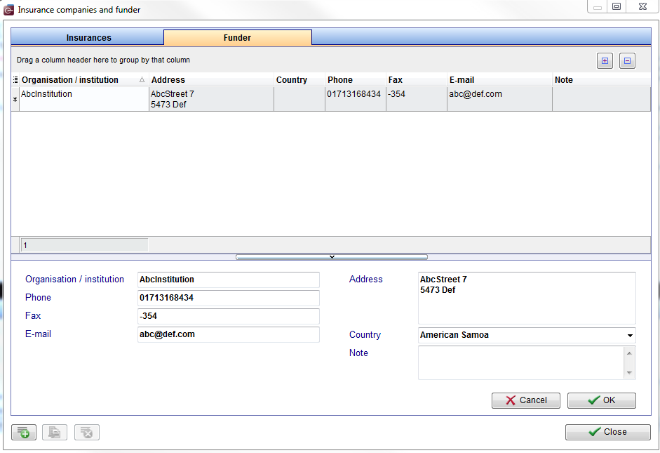
Task: Minimize the dialog window
Action: 598,6
